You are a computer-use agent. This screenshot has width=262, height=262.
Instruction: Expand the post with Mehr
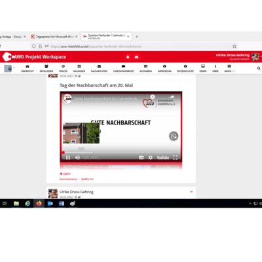point(65,174)
